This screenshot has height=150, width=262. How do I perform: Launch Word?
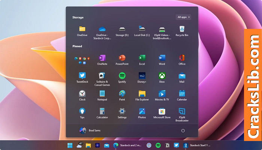click(162, 60)
